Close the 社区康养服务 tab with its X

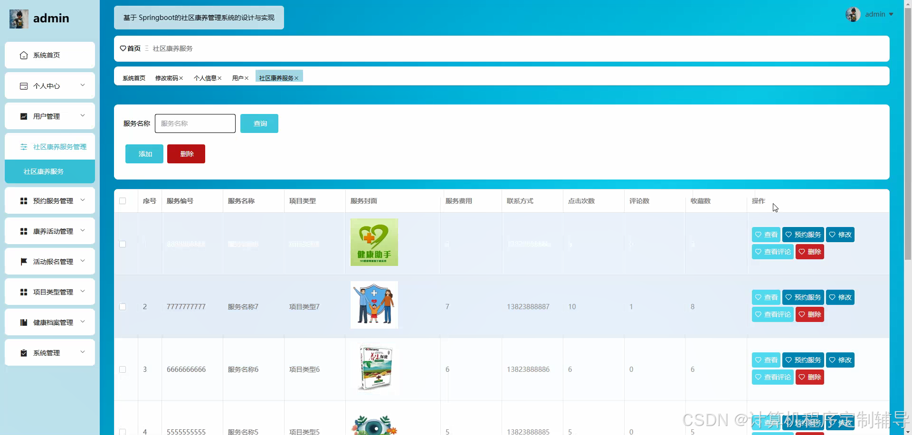click(x=296, y=78)
